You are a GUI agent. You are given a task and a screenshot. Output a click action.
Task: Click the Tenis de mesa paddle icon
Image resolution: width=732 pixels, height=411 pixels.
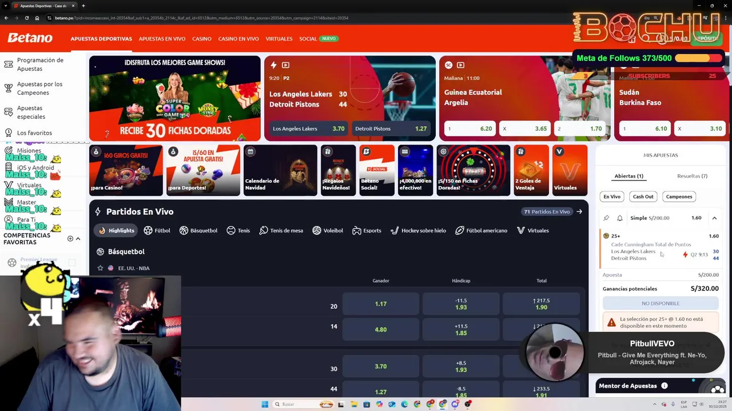tap(264, 231)
